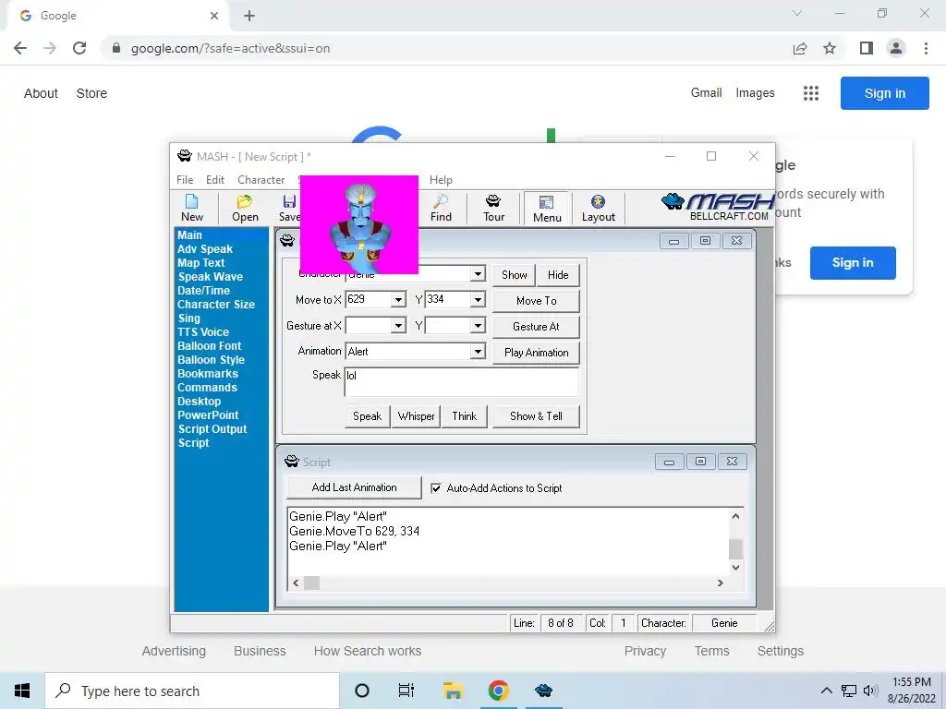946x709 pixels.
Task: Click the volume icon in system tray
Action: (869, 691)
